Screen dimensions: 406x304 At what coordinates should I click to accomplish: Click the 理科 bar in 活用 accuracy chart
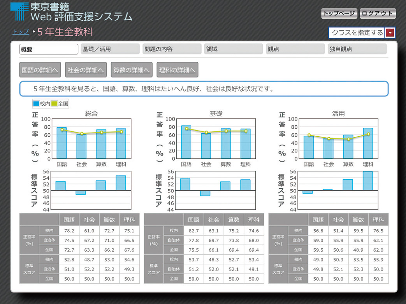pos(368,143)
